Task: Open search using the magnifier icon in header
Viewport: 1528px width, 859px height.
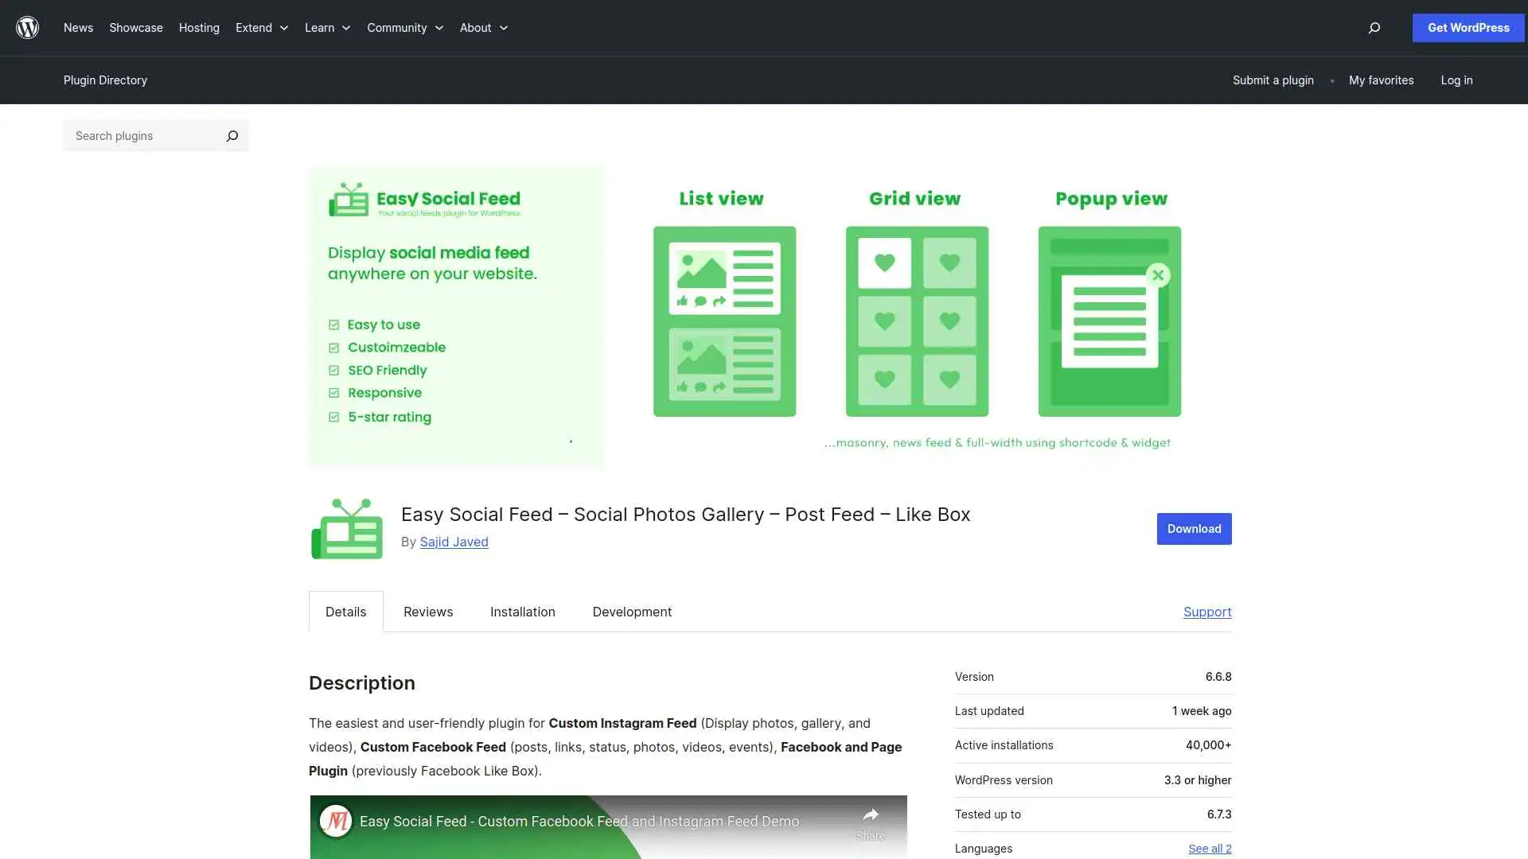Action: 1374,27
